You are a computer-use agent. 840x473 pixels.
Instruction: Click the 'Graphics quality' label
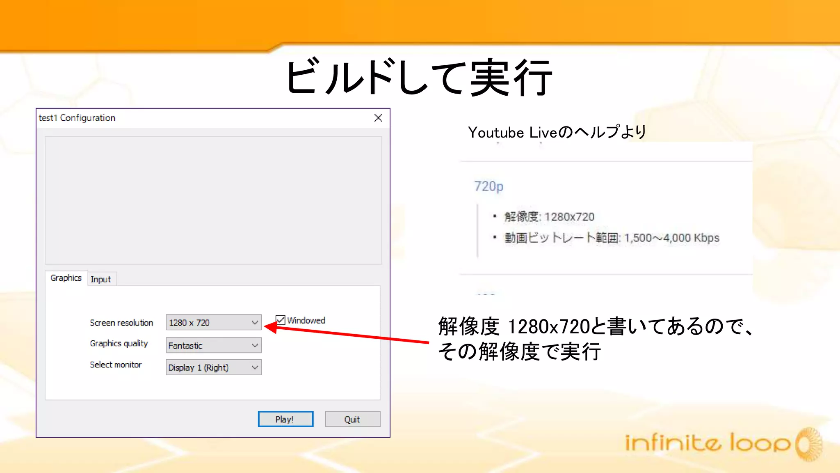(x=119, y=344)
